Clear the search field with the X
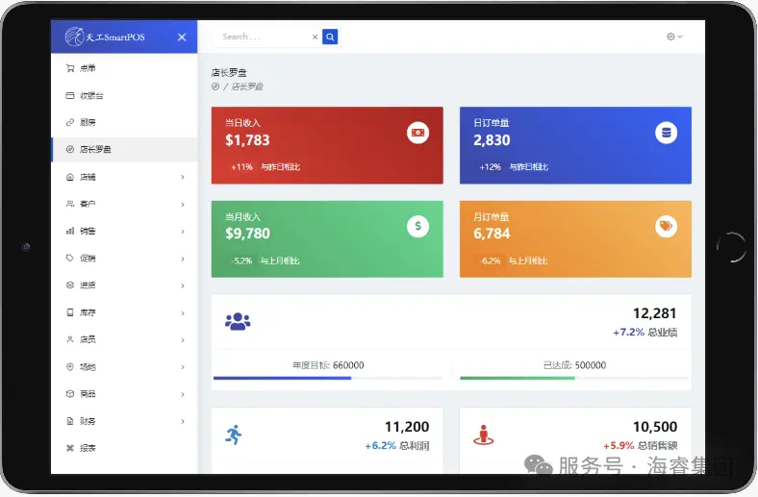758x497 pixels. coord(315,37)
